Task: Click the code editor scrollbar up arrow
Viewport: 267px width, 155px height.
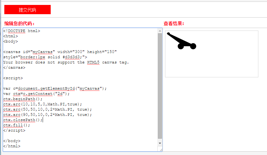Action: click(x=160, y=31)
